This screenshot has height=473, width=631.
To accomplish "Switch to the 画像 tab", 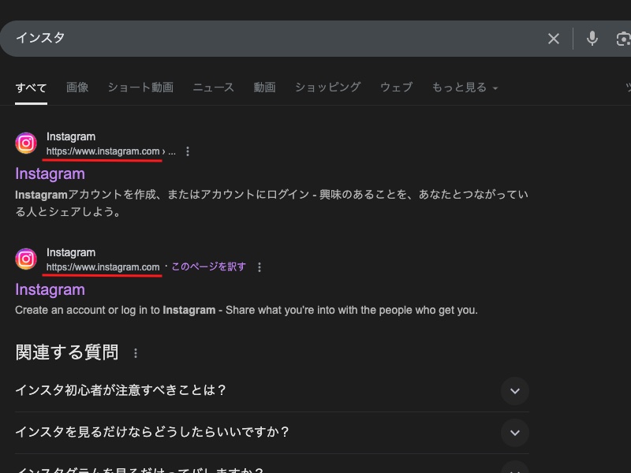I will (77, 88).
